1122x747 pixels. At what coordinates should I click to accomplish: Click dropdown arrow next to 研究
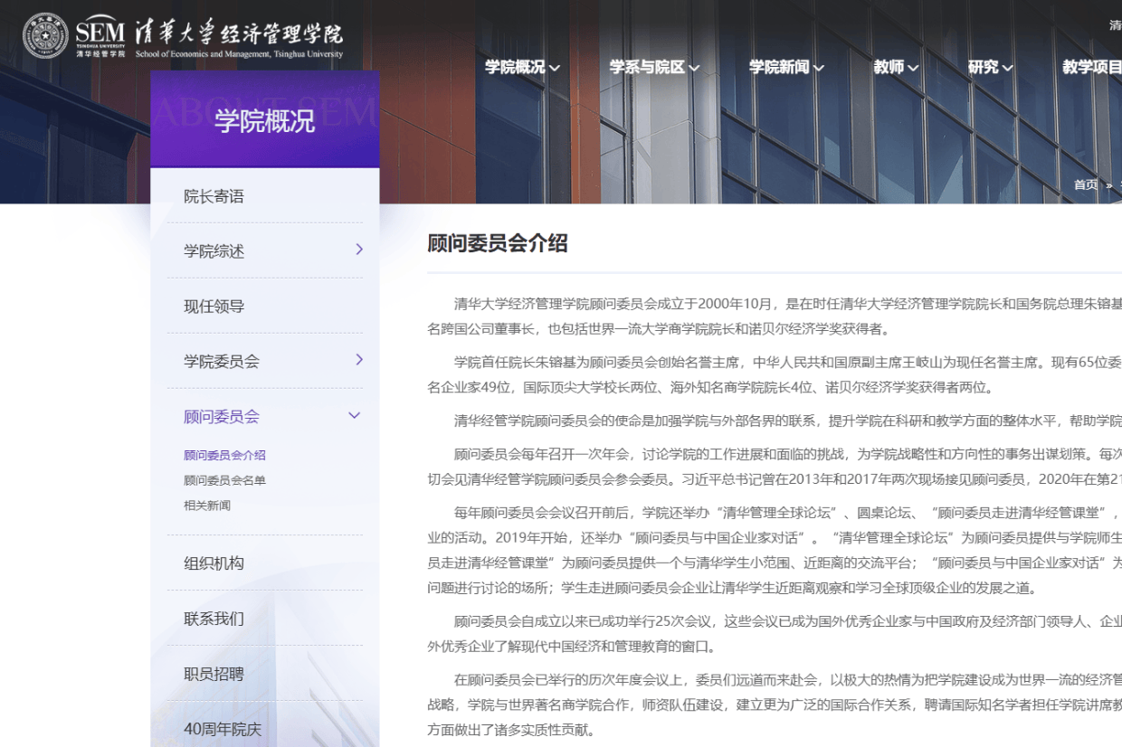coord(1007,68)
